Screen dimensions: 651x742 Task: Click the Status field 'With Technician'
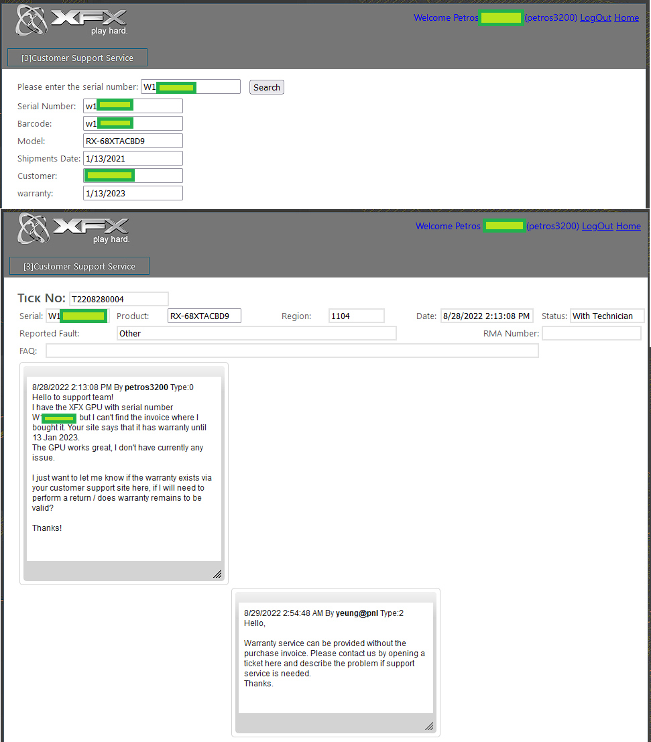pos(607,316)
